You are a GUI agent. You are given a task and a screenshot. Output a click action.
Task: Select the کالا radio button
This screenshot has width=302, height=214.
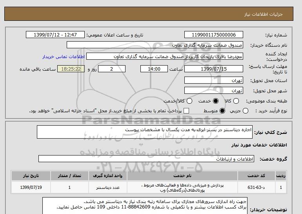pos(236,101)
